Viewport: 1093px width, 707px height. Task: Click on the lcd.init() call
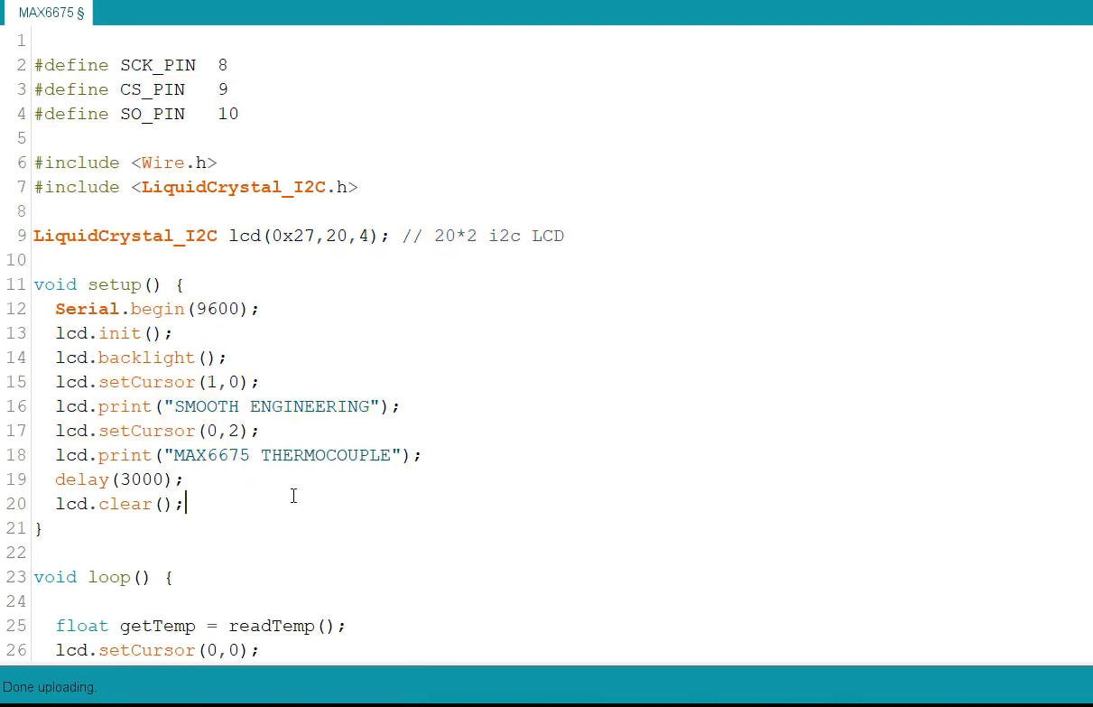tap(114, 333)
